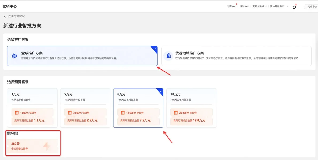This screenshot has height=160, width=318.
Task: Go to 活动中心 in the top navigation
Action: click(244, 7)
